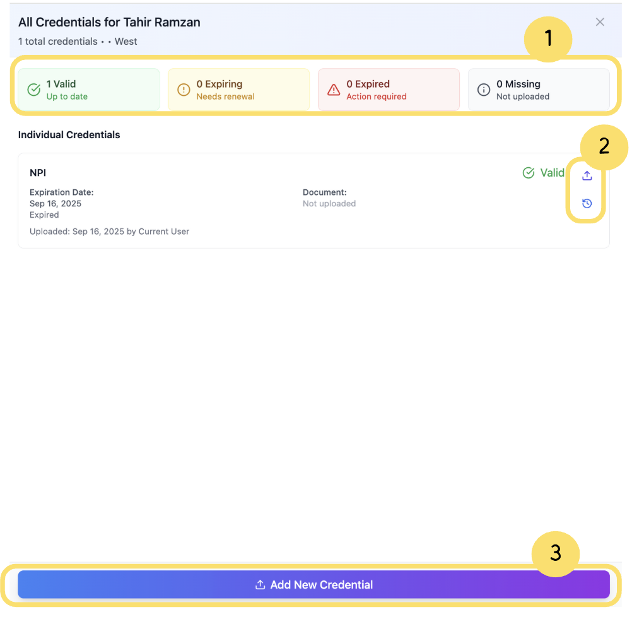Viewport: 632px width, 617px height.
Task: Click "Uploaded: Sep 16, 2025 by Current User" line
Action: pos(110,232)
